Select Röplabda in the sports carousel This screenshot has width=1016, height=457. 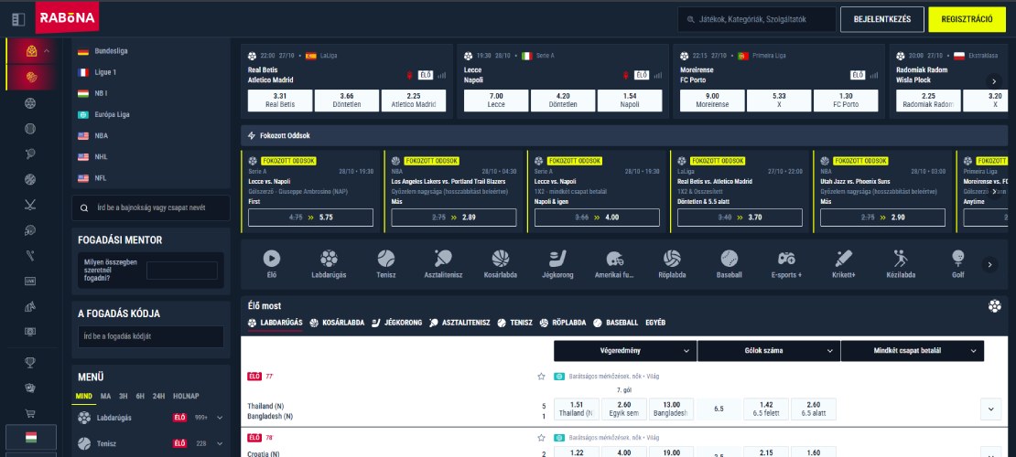(672, 264)
